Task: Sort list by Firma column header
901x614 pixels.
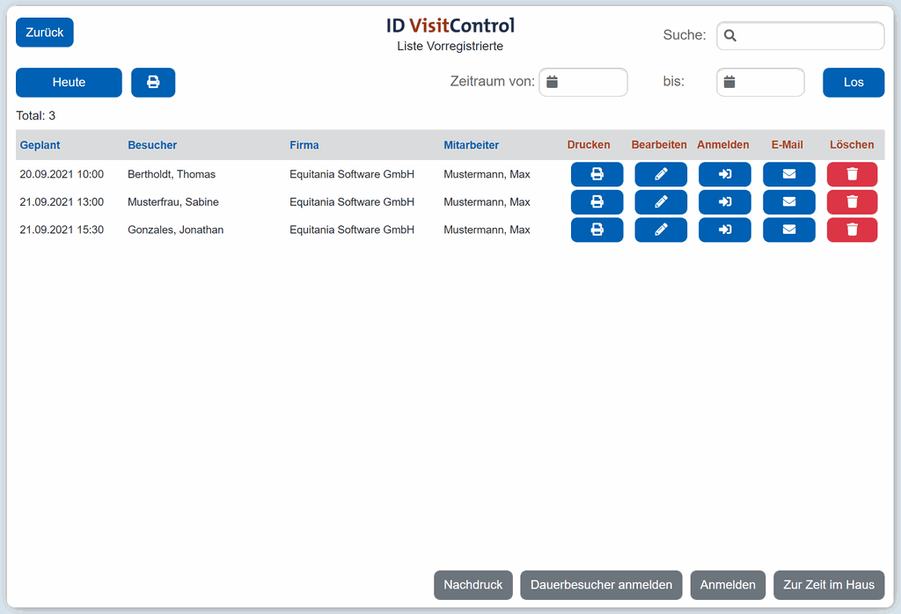Action: click(x=304, y=145)
